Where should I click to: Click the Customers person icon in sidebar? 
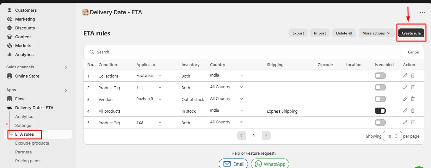tap(9, 10)
